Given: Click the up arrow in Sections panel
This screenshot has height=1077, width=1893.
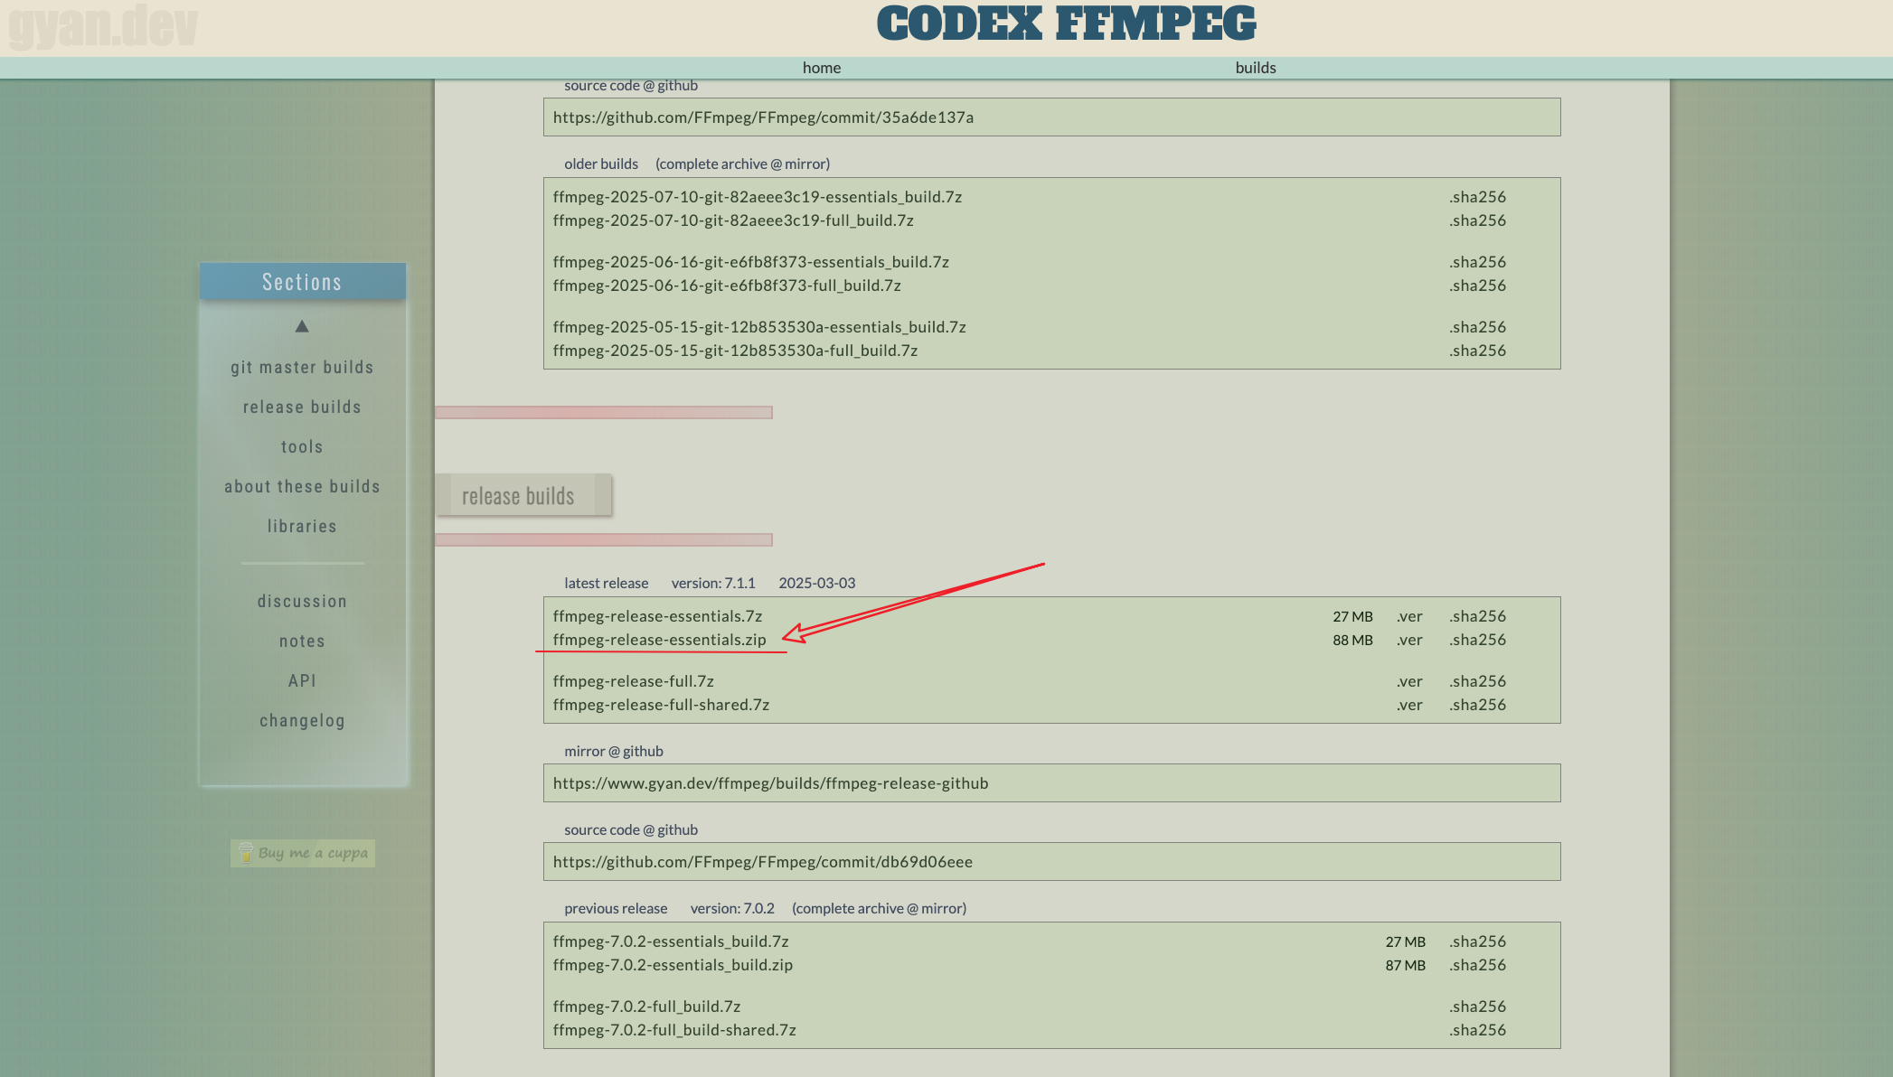Looking at the screenshot, I should click(302, 326).
